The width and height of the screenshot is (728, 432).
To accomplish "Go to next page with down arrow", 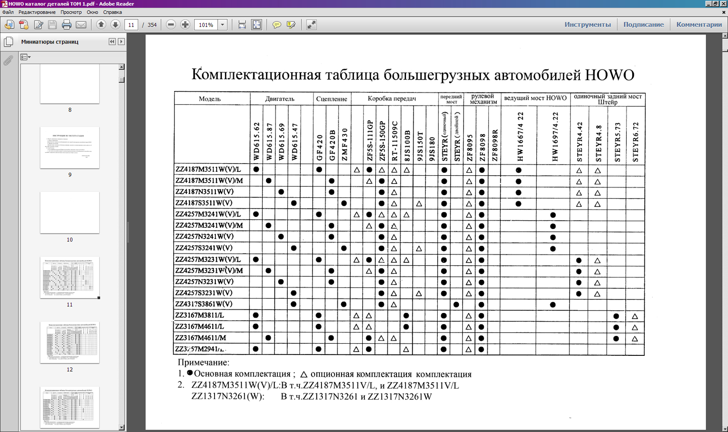I will click(115, 25).
